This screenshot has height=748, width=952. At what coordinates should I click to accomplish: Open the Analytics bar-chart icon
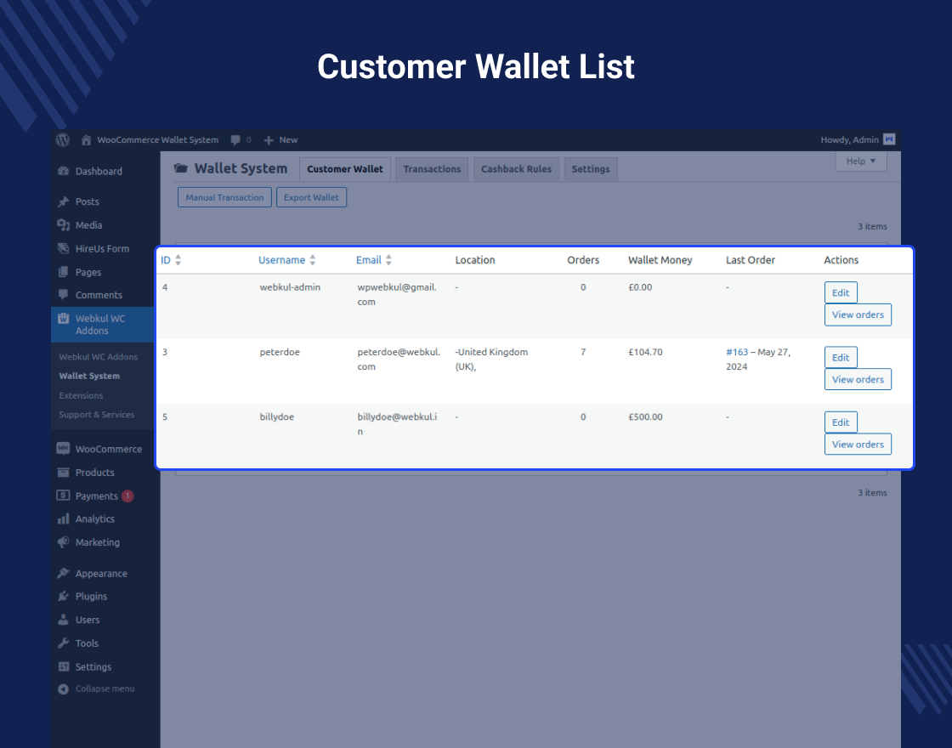click(63, 518)
